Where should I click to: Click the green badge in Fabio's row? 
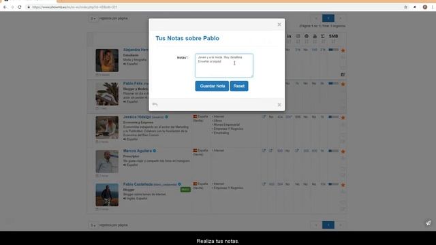click(x=185, y=189)
